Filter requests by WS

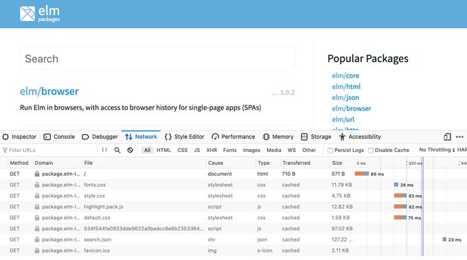(x=292, y=150)
